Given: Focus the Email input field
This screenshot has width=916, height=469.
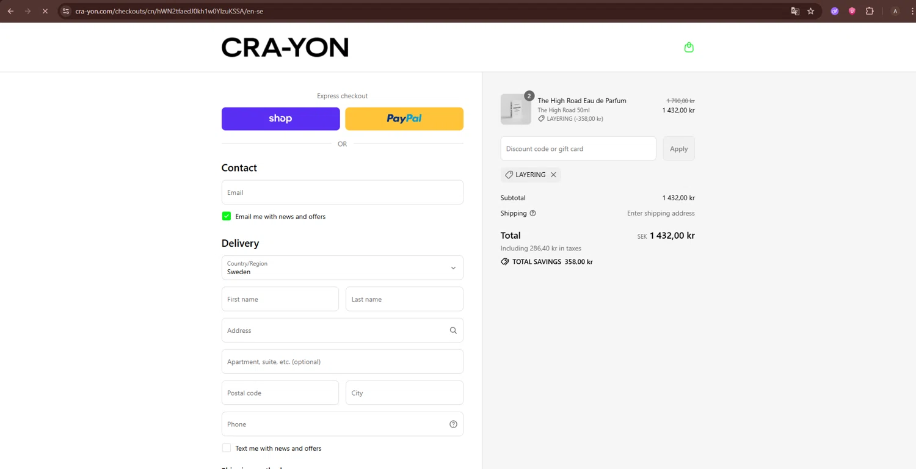Looking at the screenshot, I should pos(342,192).
